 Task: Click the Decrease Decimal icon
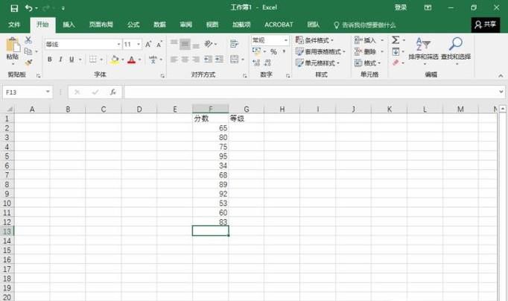coord(267,63)
